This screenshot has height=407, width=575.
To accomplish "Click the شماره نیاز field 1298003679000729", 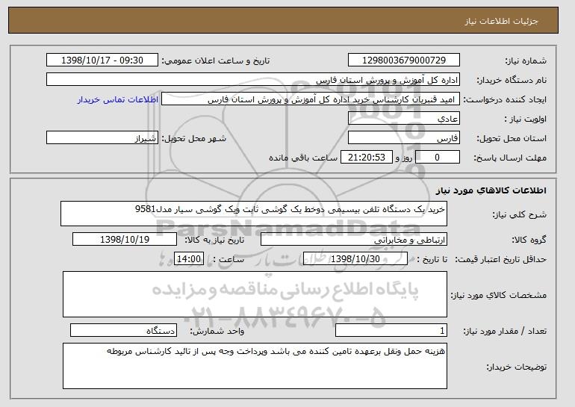I will (x=404, y=60).
